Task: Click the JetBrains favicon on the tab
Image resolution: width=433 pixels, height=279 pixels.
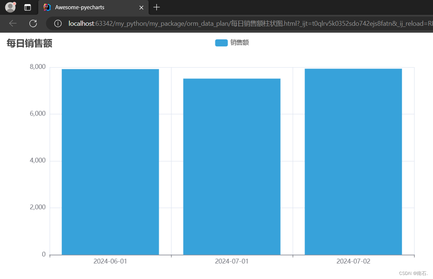Action: point(47,7)
